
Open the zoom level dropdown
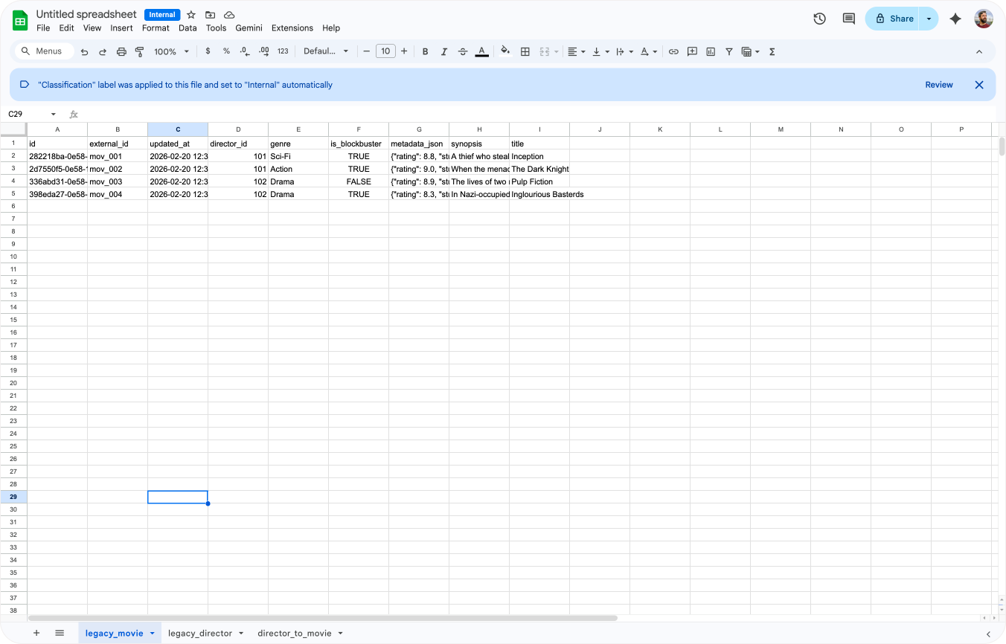click(171, 51)
